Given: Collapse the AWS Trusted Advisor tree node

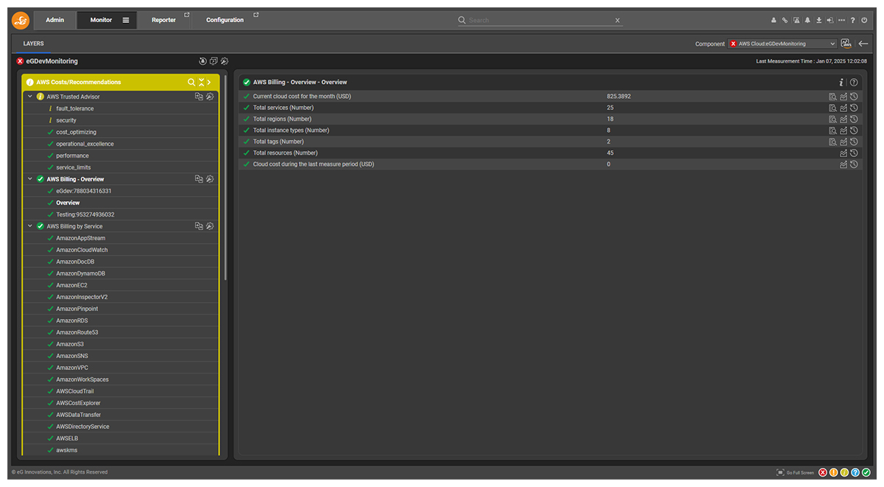Looking at the screenshot, I should click(x=30, y=97).
